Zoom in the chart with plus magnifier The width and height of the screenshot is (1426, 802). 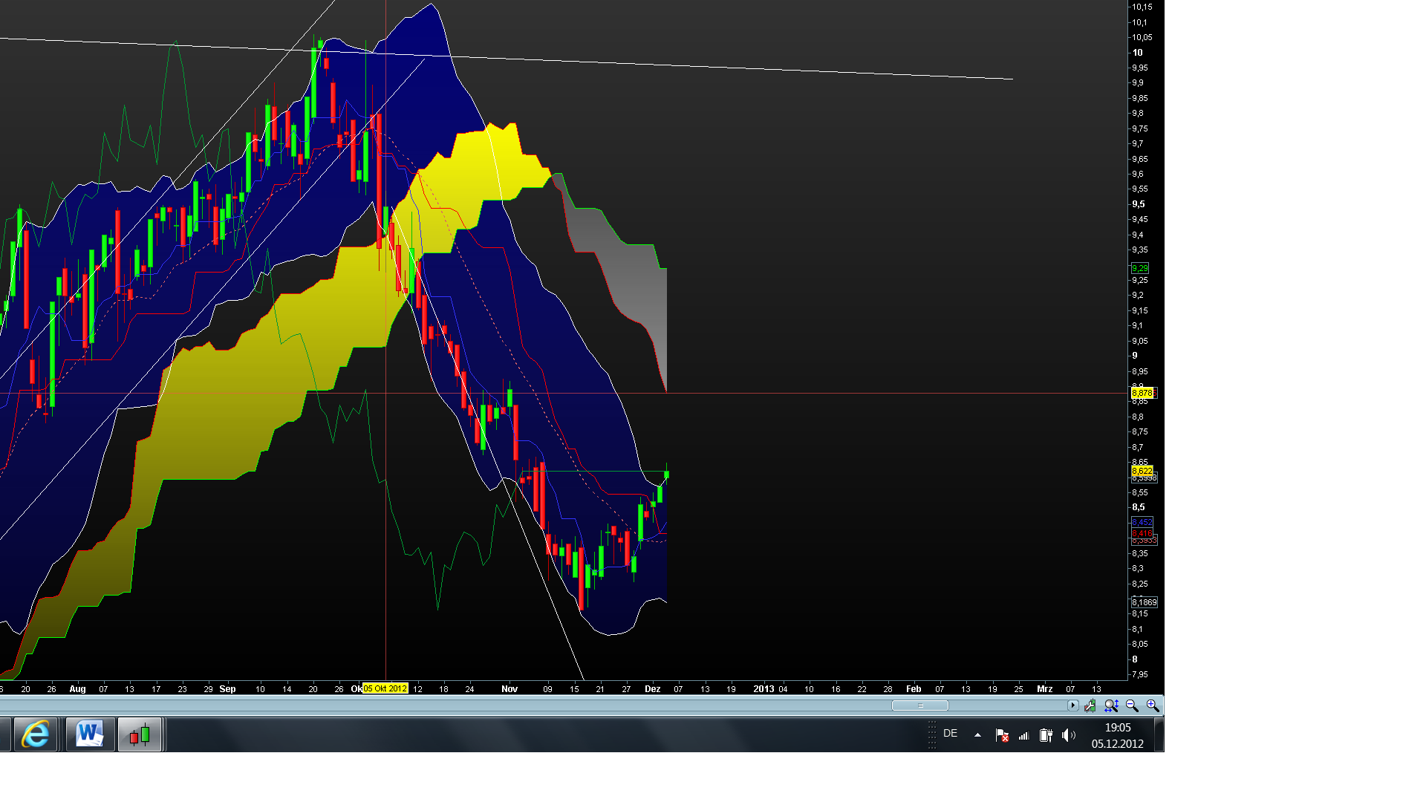1152,706
